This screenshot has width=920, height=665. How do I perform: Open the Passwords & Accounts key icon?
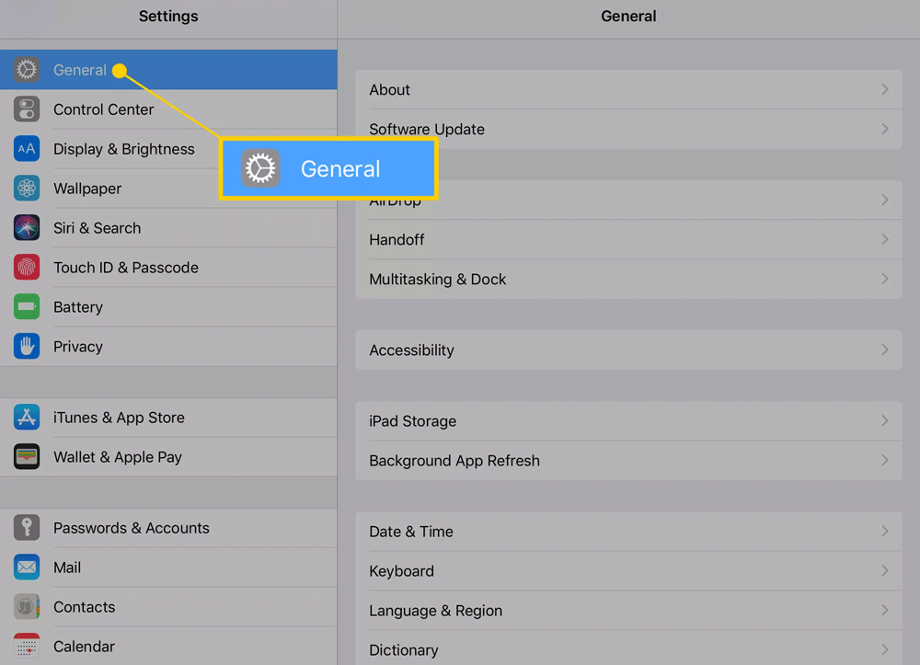27,528
